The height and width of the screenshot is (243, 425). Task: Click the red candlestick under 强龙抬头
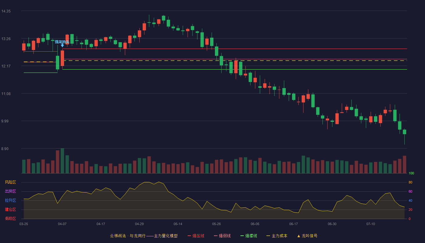tap(62, 58)
